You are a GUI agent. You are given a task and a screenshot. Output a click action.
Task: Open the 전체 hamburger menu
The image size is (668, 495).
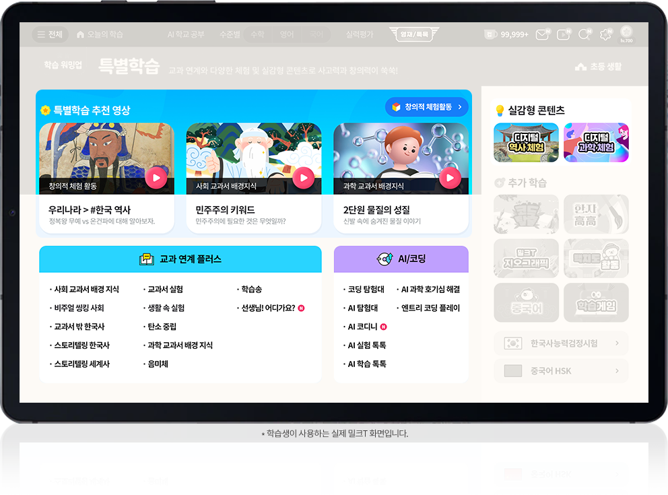pos(51,34)
